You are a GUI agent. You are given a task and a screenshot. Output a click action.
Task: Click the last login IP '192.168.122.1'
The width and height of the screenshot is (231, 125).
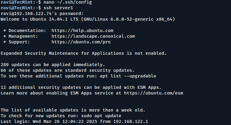click(x=131, y=122)
